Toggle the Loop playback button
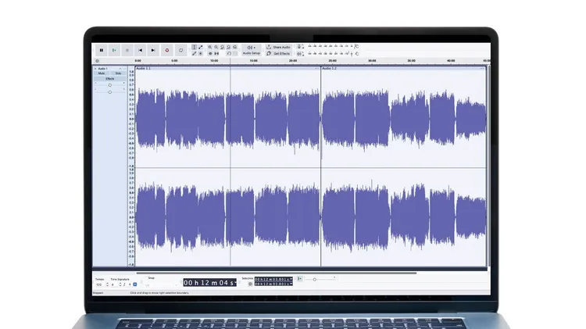Viewport: 586px width, 329px height. coord(180,50)
